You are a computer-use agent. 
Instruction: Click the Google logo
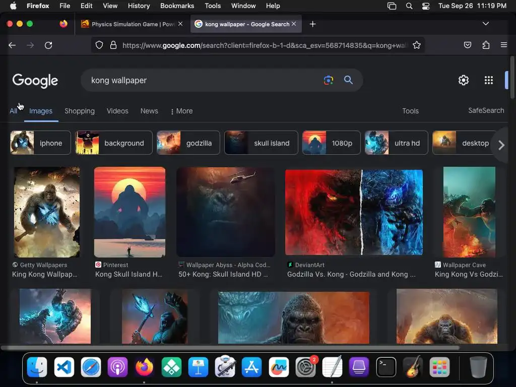coord(35,81)
